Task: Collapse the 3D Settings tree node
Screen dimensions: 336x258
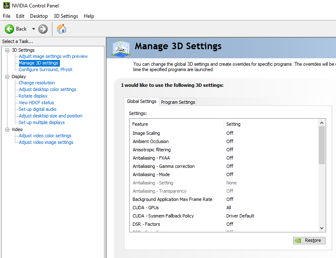Action: click(7, 50)
